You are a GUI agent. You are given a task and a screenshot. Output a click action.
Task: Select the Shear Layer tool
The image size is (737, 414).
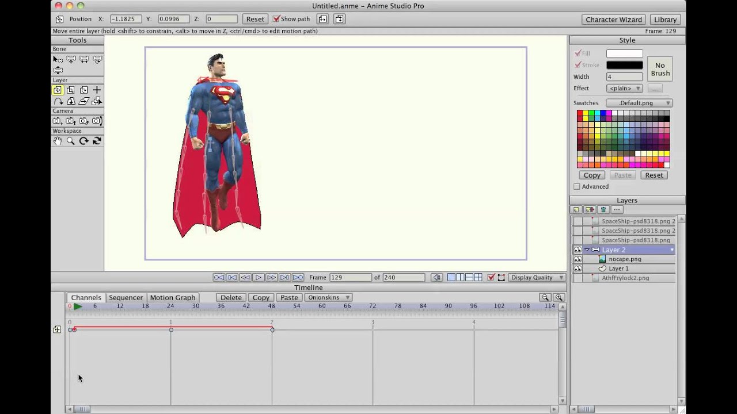point(84,101)
